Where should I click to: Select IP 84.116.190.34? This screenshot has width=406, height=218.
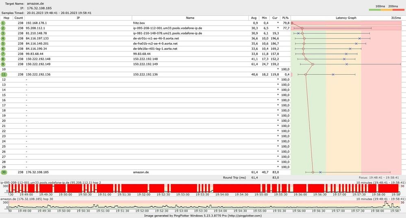click(x=36, y=49)
